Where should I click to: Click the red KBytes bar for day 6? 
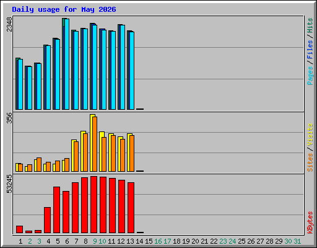click(66, 212)
